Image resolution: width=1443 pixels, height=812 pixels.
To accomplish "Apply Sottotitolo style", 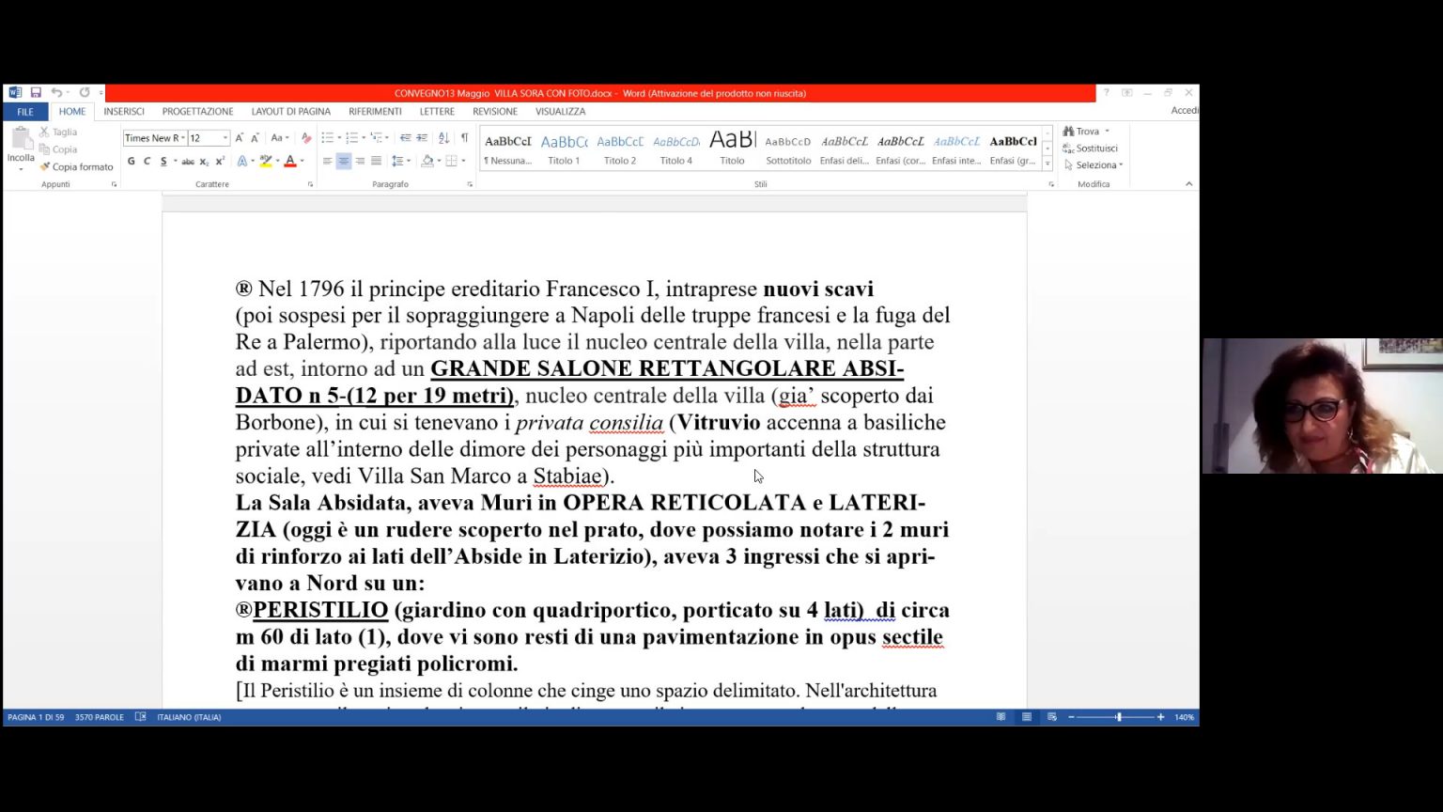I will [x=788, y=148].
